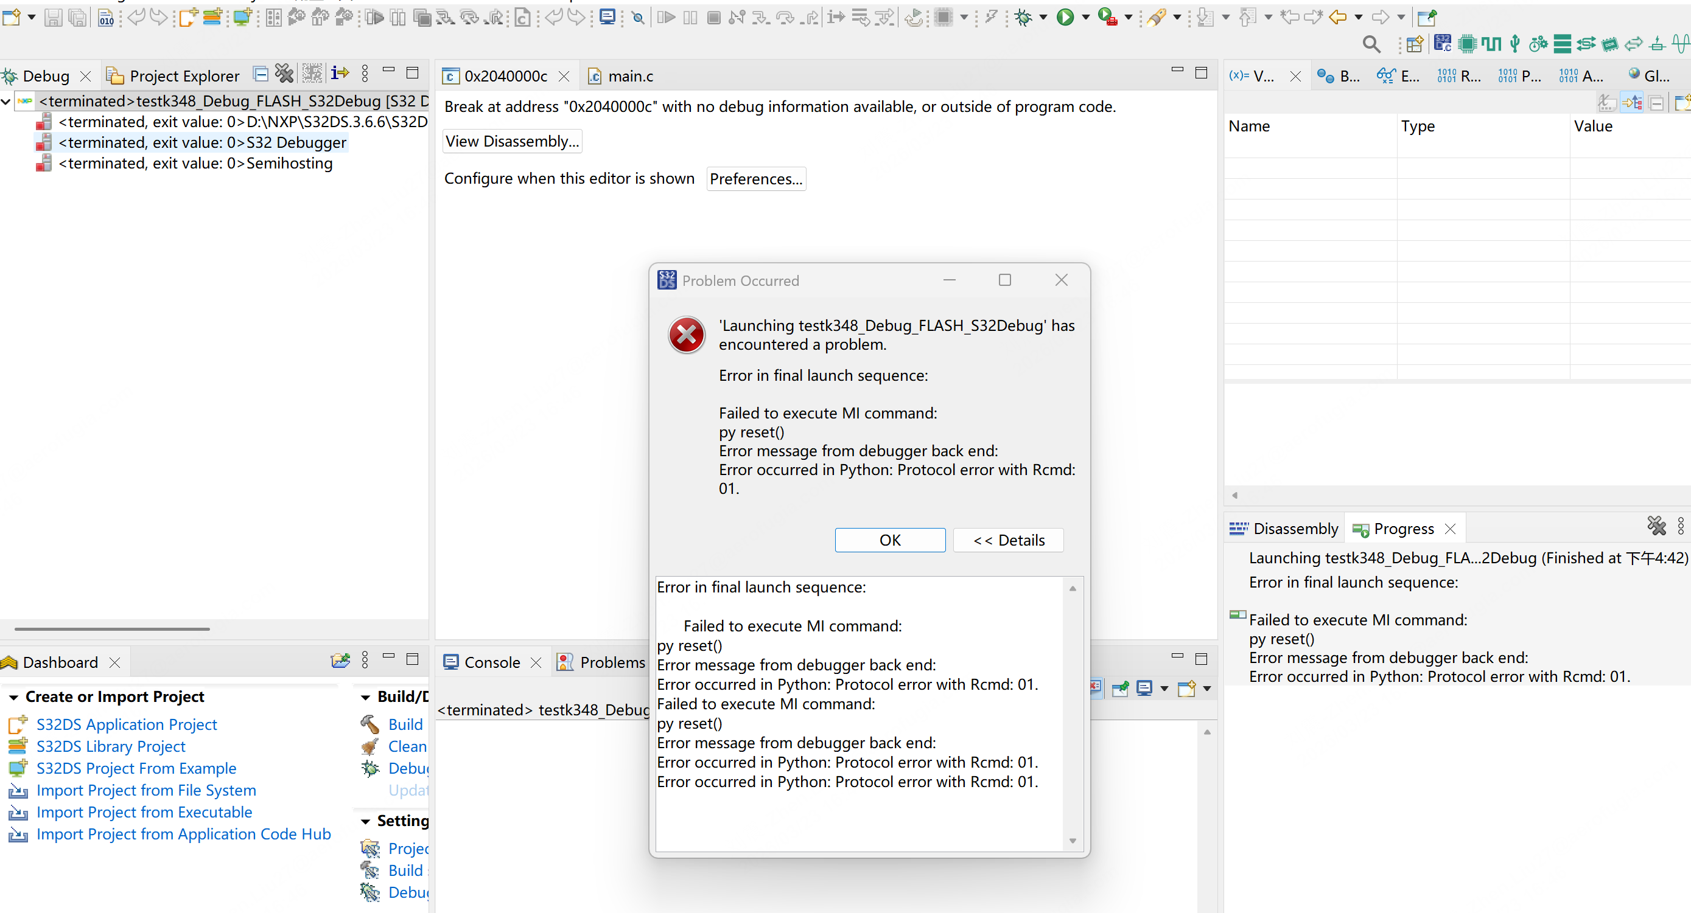Switch to the Problems tab

point(601,662)
